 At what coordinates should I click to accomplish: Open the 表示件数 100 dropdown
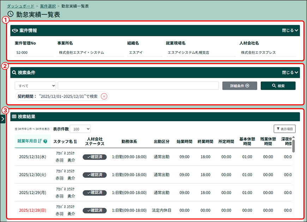(x=80, y=129)
